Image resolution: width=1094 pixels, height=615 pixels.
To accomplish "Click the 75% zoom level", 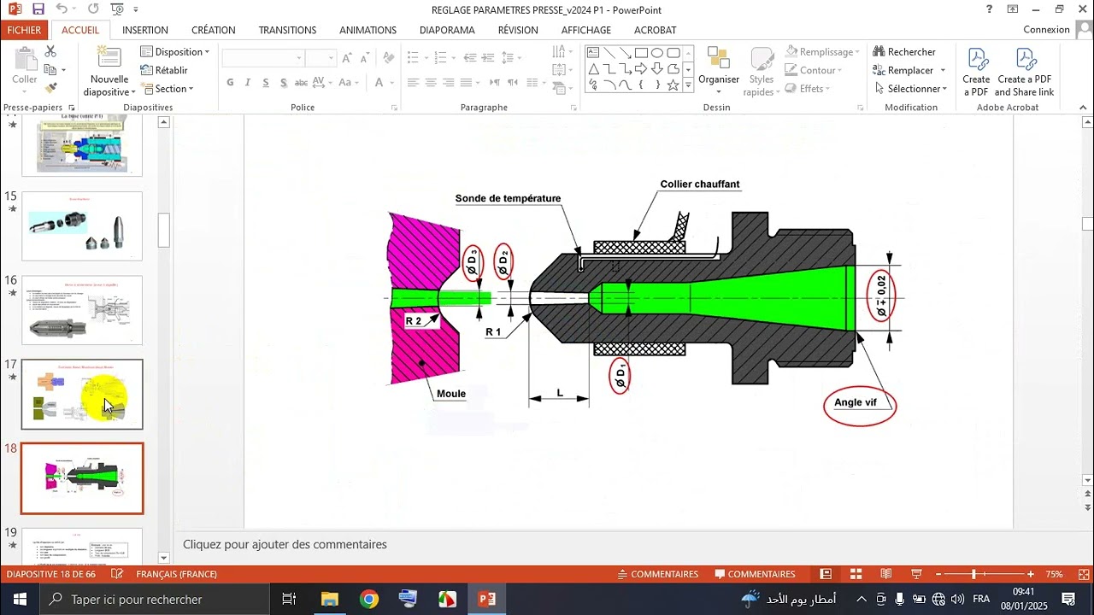I will click(x=1054, y=574).
